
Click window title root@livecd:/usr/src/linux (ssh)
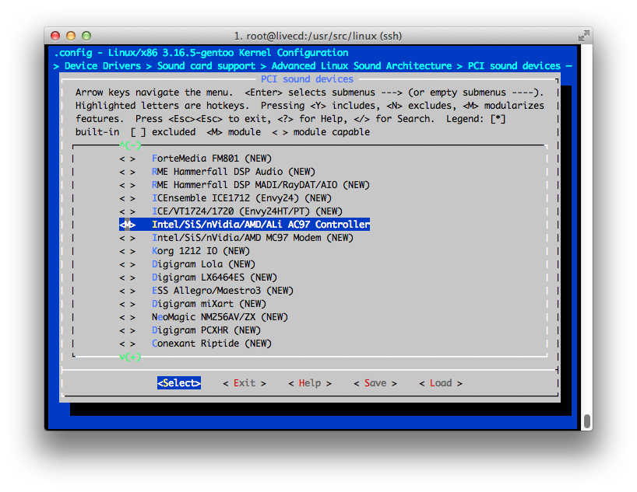(x=318, y=36)
